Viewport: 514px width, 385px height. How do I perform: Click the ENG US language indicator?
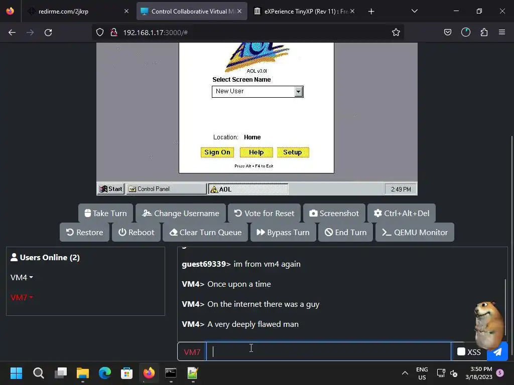(x=422, y=373)
